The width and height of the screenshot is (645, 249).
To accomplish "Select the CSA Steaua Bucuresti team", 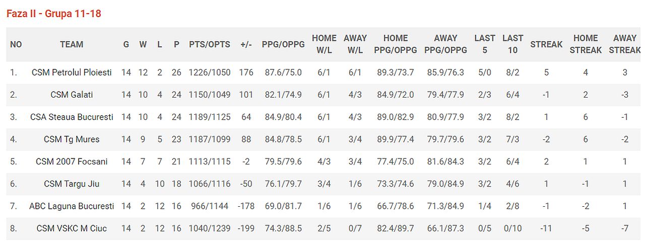I will pyautogui.click(x=72, y=117).
